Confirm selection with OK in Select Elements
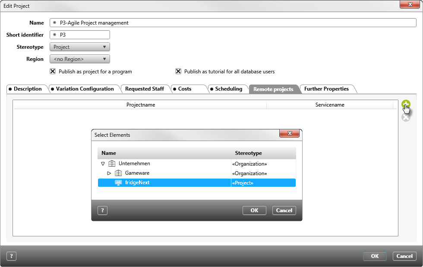Screen dimensions: 423x267 (254, 210)
